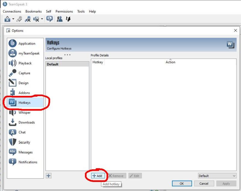The image size is (241, 191).
Task: Click the Add hotkey button
Action: [x=98, y=176]
